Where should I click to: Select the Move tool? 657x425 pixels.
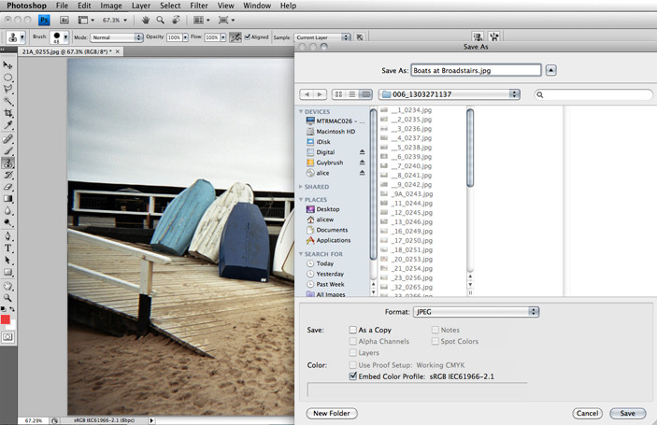coord(8,64)
